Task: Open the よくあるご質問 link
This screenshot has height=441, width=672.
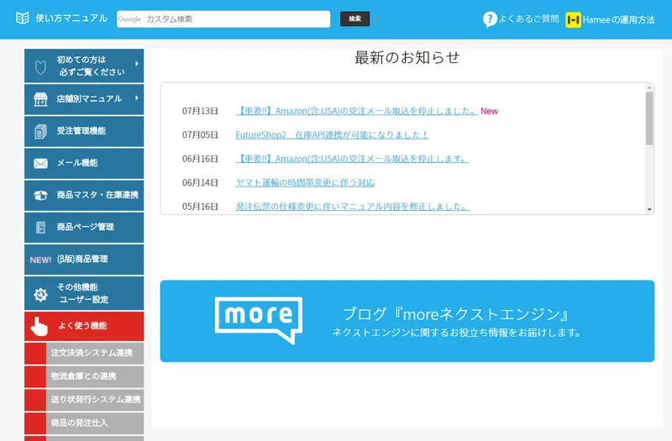Action: tap(528, 19)
